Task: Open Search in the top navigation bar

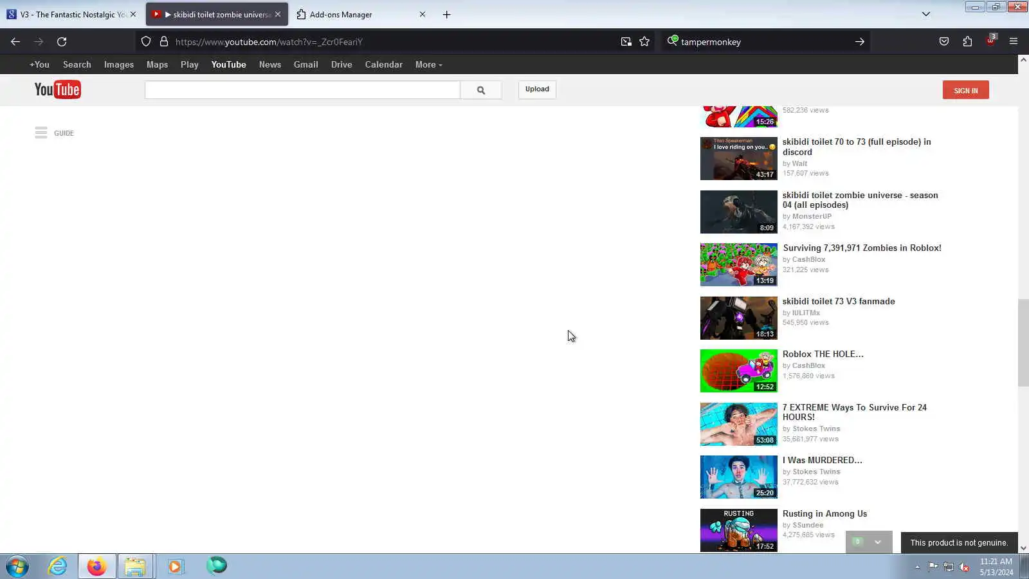Action: point(77,65)
